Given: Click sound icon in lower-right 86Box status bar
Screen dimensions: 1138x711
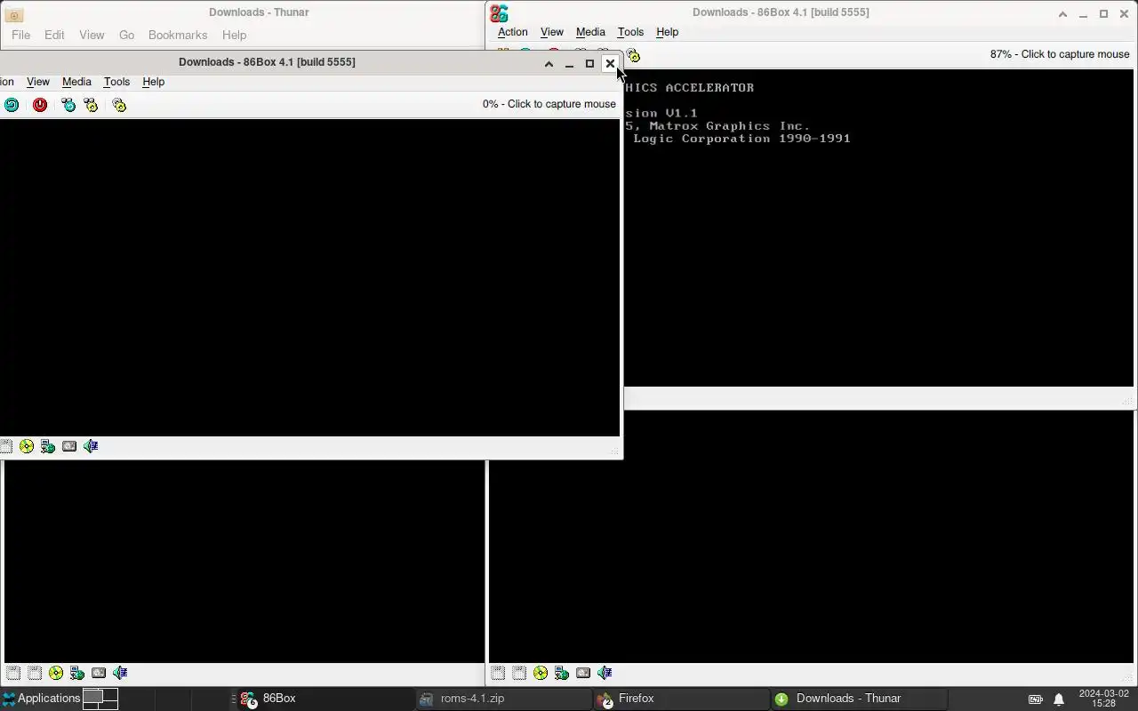Looking at the screenshot, I should click(605, 673).
